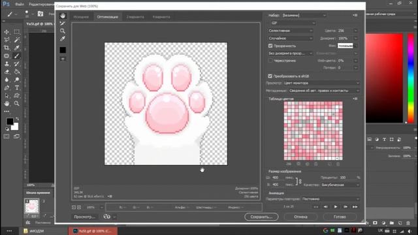Click the Проценты 100 field

tap(346, 178)
